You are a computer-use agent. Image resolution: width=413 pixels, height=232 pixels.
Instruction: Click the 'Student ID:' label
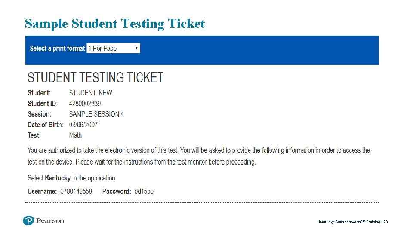click(43, 104)
